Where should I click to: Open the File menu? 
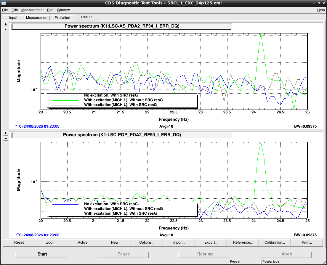coord(5,10)
